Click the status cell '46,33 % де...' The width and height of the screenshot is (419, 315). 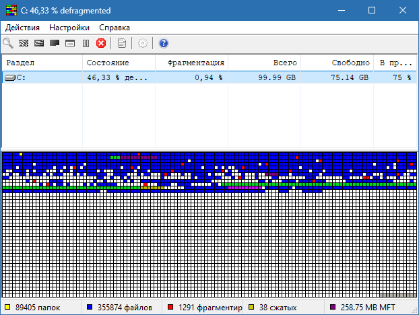point(117,77)
